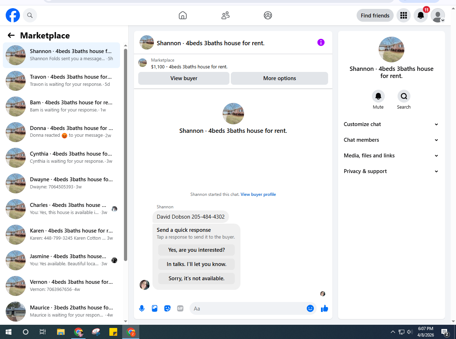
Task: Open Karen conversation in list
Action: pyautogui.click(x=62, y=235)
